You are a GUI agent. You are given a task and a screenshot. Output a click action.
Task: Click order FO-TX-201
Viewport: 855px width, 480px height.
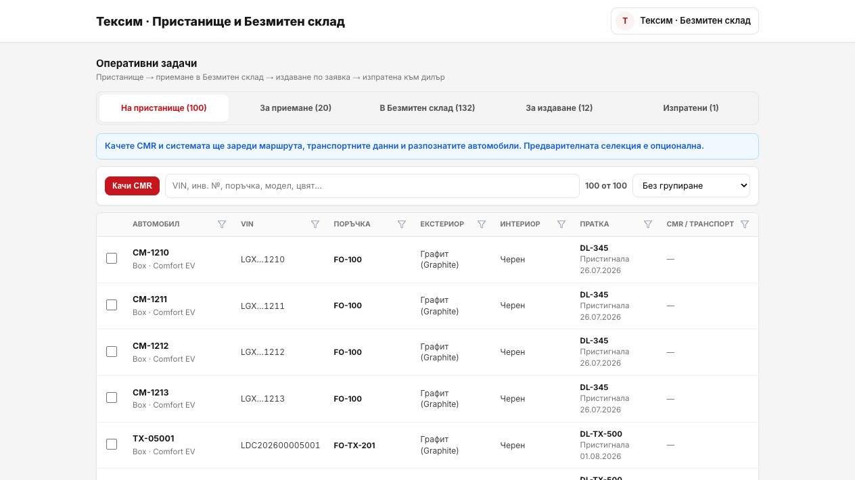pyautogui.click(x=354, y=446)
